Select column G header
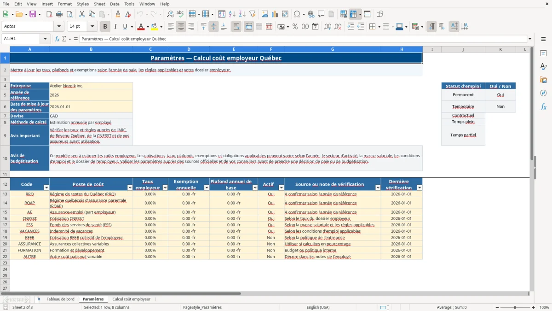 333,49
